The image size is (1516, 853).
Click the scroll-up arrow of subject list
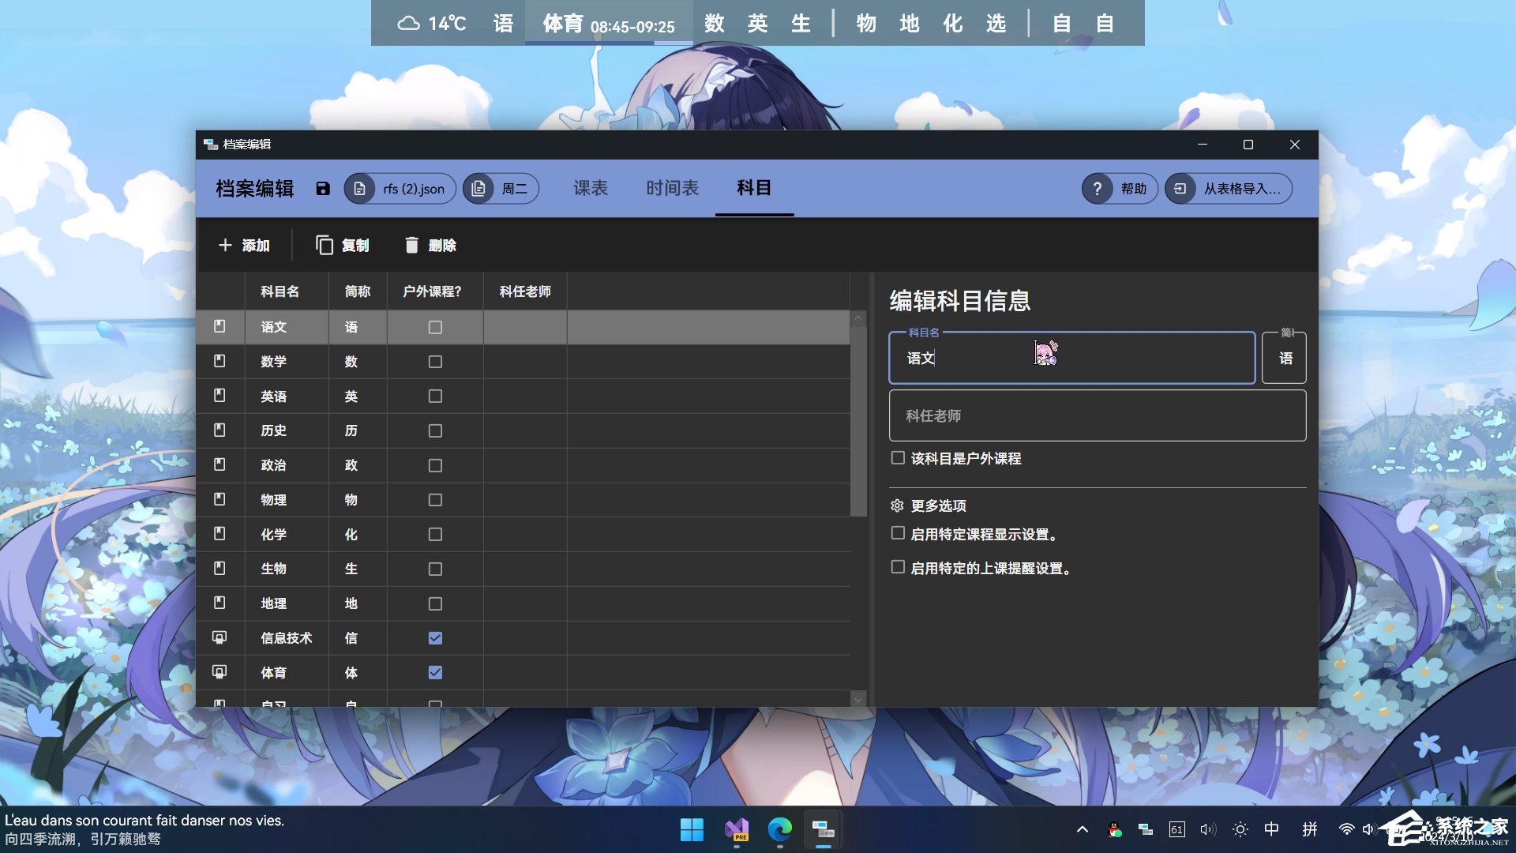pyautogui.click(x=858, y=318)
